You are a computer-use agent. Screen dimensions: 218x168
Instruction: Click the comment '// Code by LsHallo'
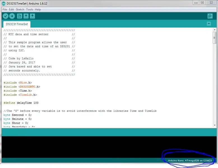[18, 58]
